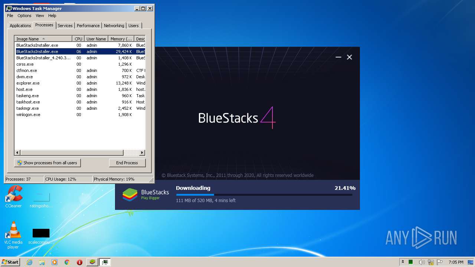Switch to the Networking tab
The height and width of the screenshot is (267, 475).
114,26
